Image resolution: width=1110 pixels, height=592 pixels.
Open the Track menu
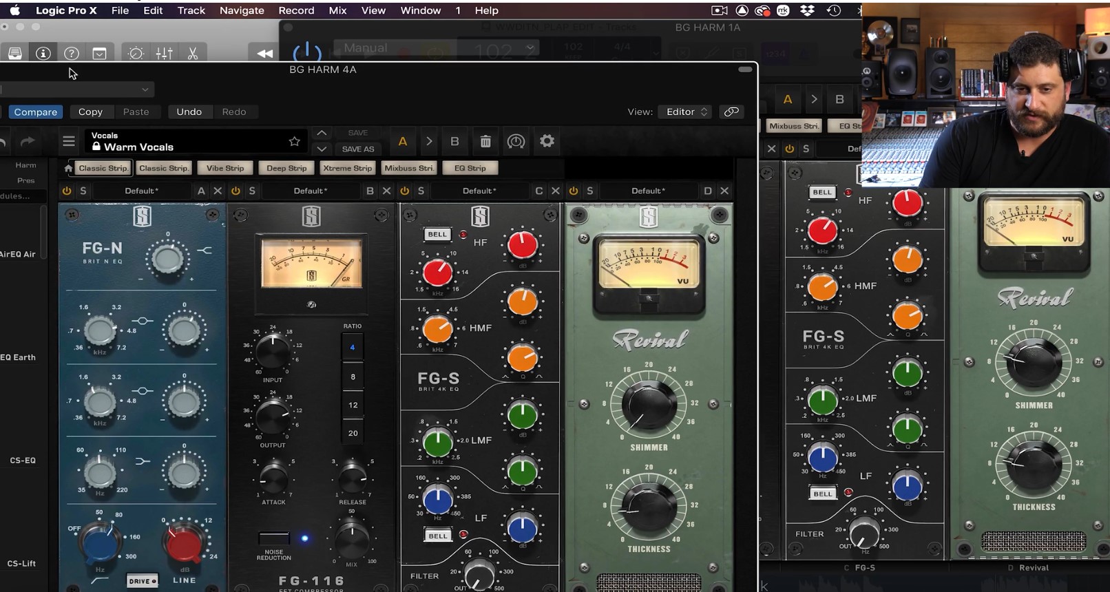[x=191, y=10]
